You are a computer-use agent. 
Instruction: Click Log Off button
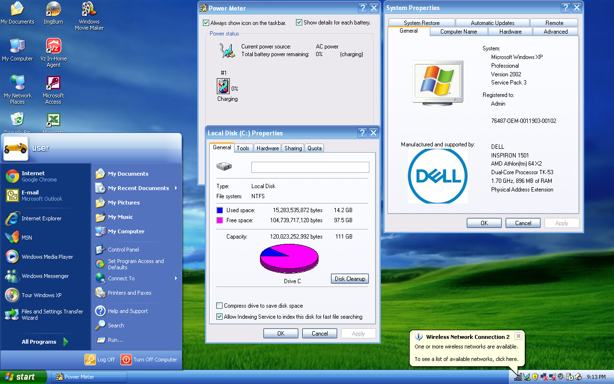[x=100, y=360]
